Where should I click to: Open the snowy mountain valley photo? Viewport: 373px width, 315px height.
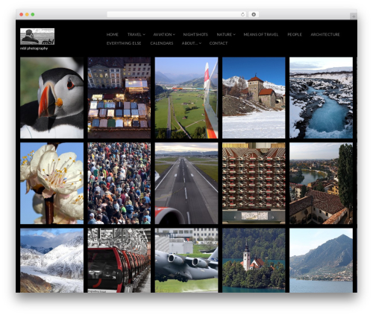tap(51, 261)
